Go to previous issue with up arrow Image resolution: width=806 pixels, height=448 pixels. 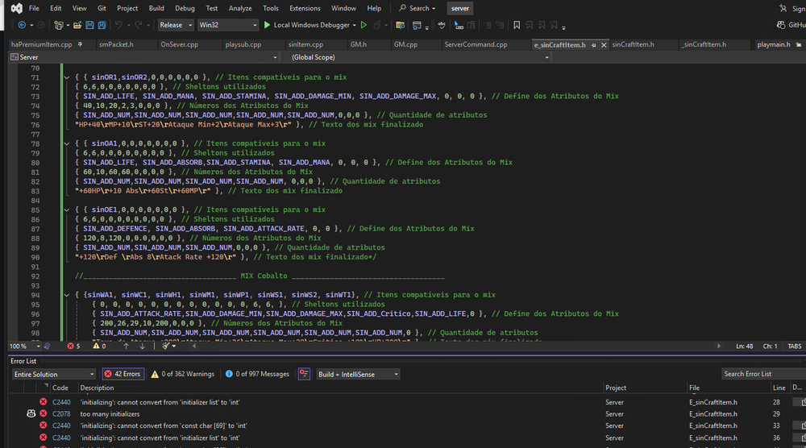pos(126,346)
